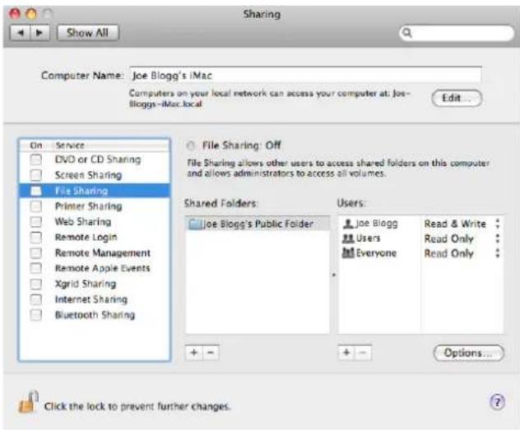
Task: Click the search field in toolbar
Action: click(x=457, y=33)
